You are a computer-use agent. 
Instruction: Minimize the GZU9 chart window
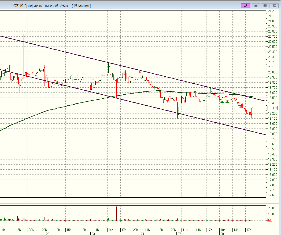(256, 5)
